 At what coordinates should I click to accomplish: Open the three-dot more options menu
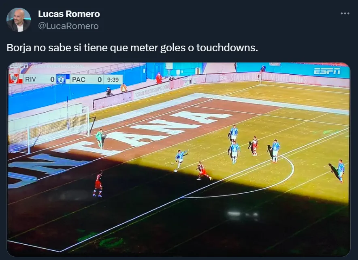[345, 13]
